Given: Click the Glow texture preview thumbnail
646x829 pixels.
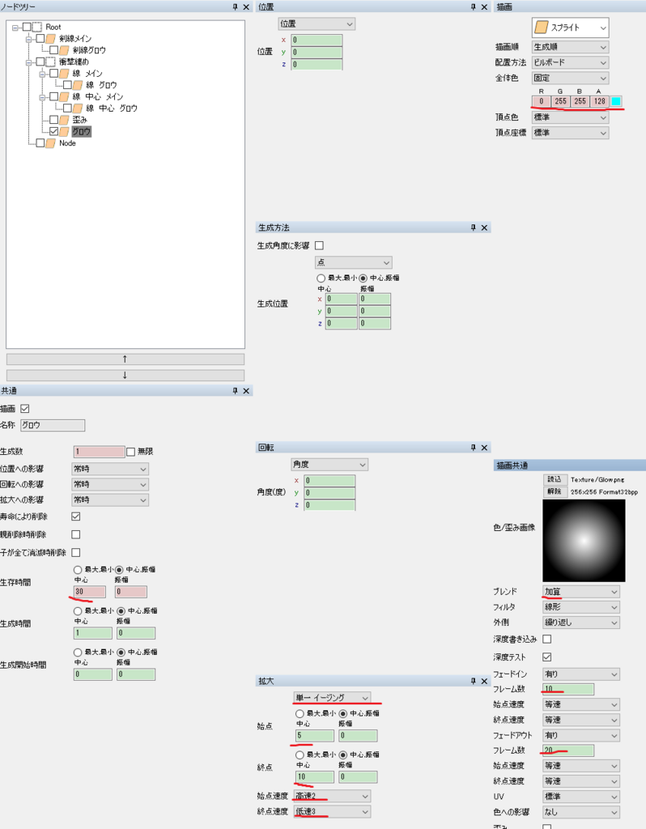Looking at the screenshot, I should pyautogui.click(x=584, y=540).
